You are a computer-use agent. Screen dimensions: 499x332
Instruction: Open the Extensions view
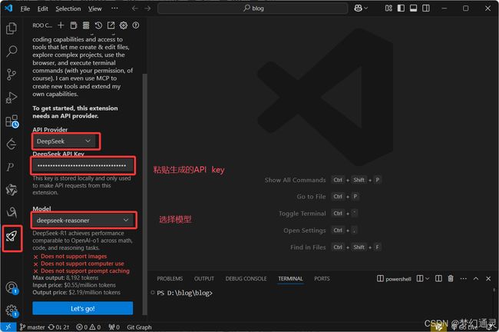[12, 121]
